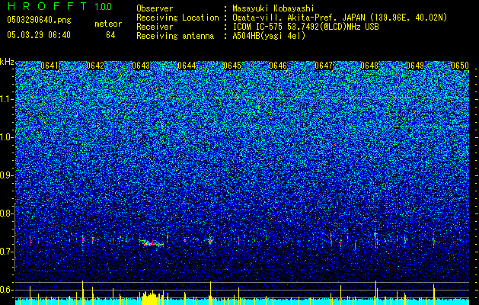This screenshot has width=479, height=305.
Task: Click time marker 0646
Action: 278,66
